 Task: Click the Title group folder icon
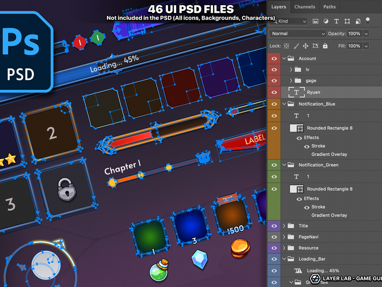[291, 226]
